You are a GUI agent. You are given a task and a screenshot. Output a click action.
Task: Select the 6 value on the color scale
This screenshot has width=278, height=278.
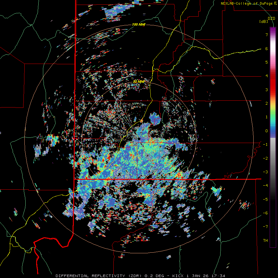tap(267, 48)
